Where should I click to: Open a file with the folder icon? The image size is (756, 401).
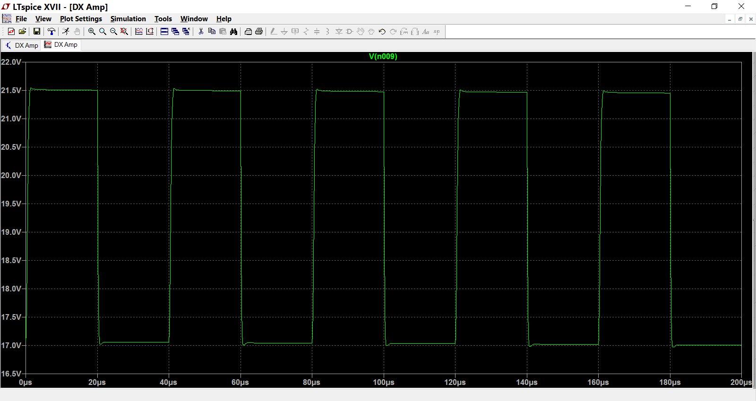click(22, 32)
